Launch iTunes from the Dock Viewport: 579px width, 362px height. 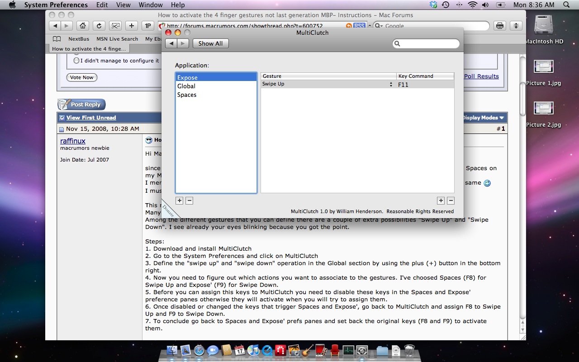pos(253,350)
